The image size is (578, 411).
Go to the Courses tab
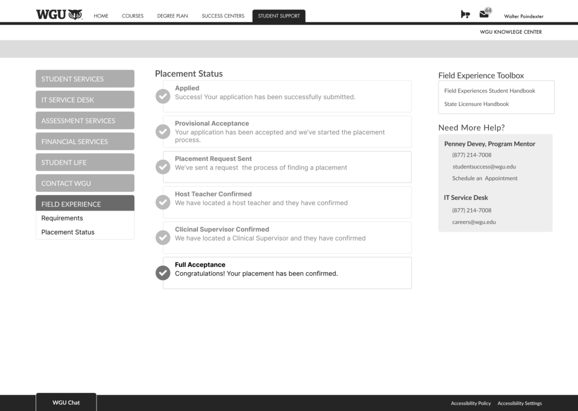pyautogui.click(x=133, y=16)
